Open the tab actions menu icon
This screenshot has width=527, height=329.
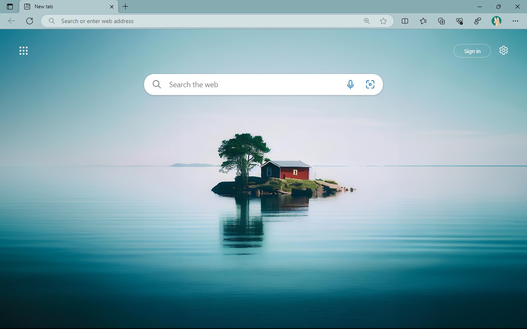tap(10, 7)
